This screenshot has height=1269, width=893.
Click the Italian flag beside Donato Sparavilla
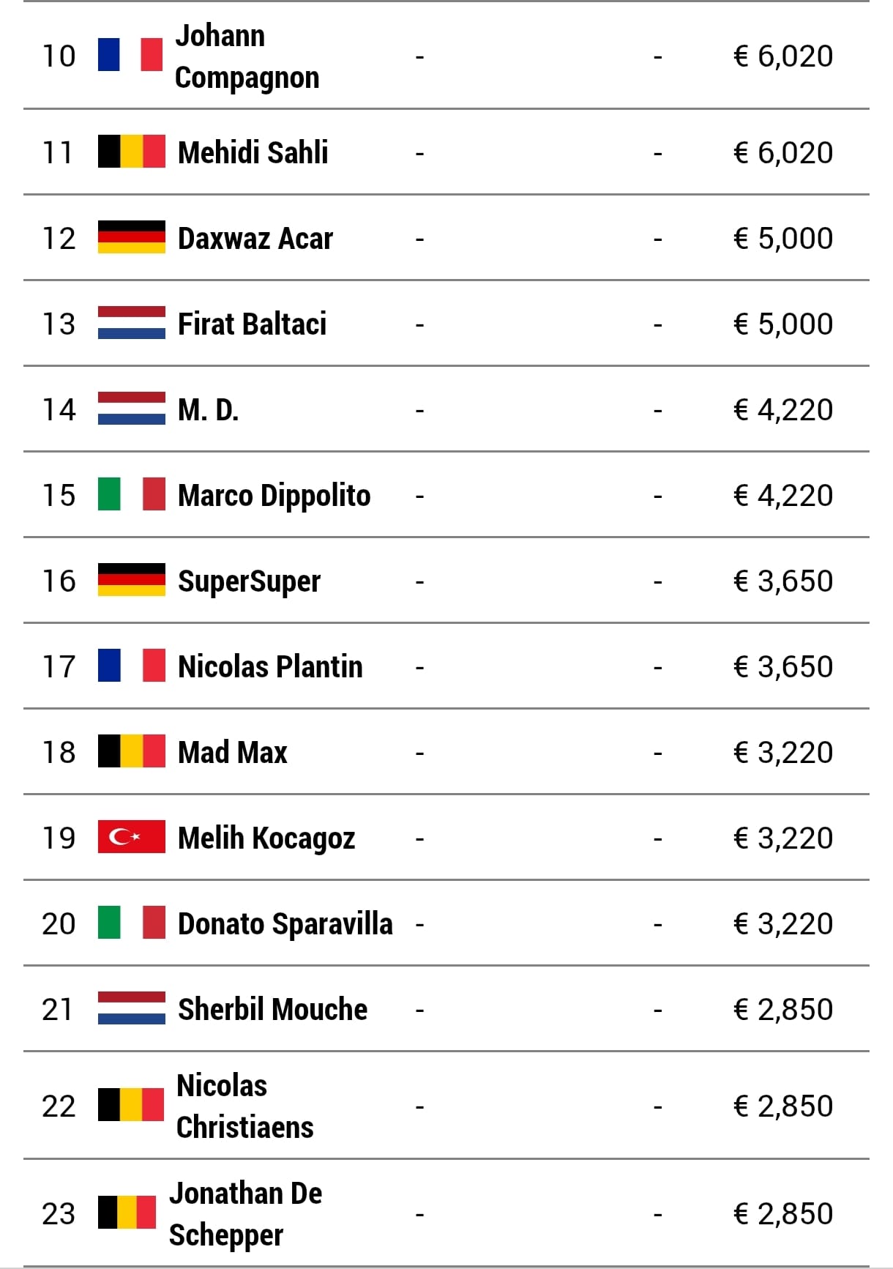point(132,923)
